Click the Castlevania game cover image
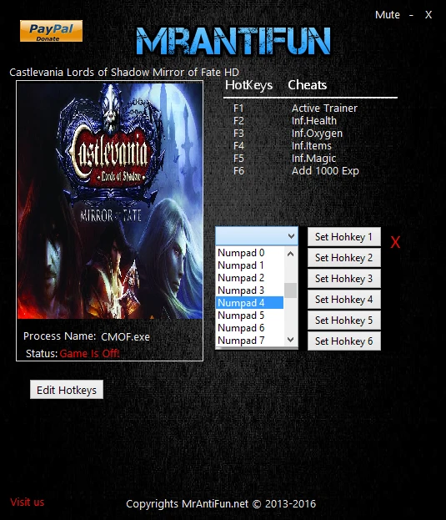The image size is (446, 520). 110,200
